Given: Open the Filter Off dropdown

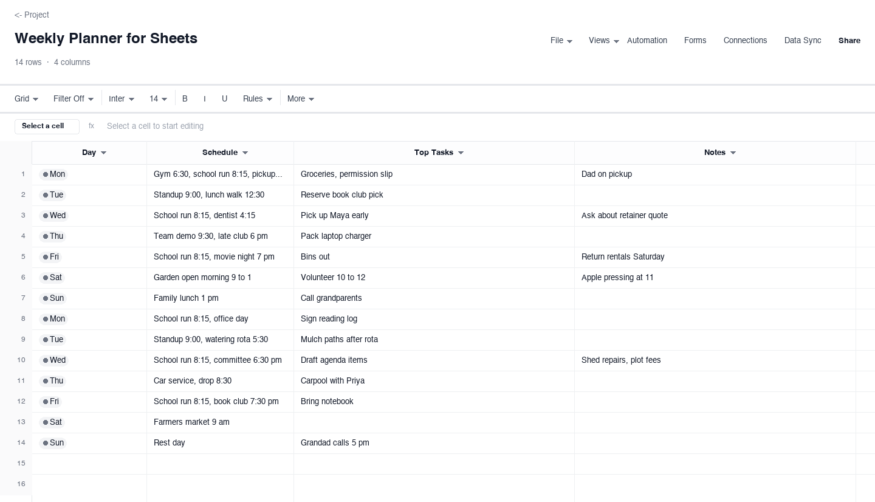Looking at the screenshot, I should (74, 98).
